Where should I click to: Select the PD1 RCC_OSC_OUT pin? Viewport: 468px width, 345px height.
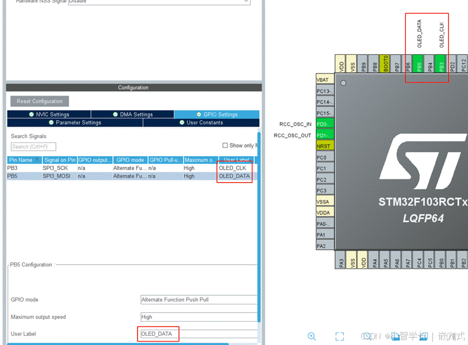click(x=325, y=135)
